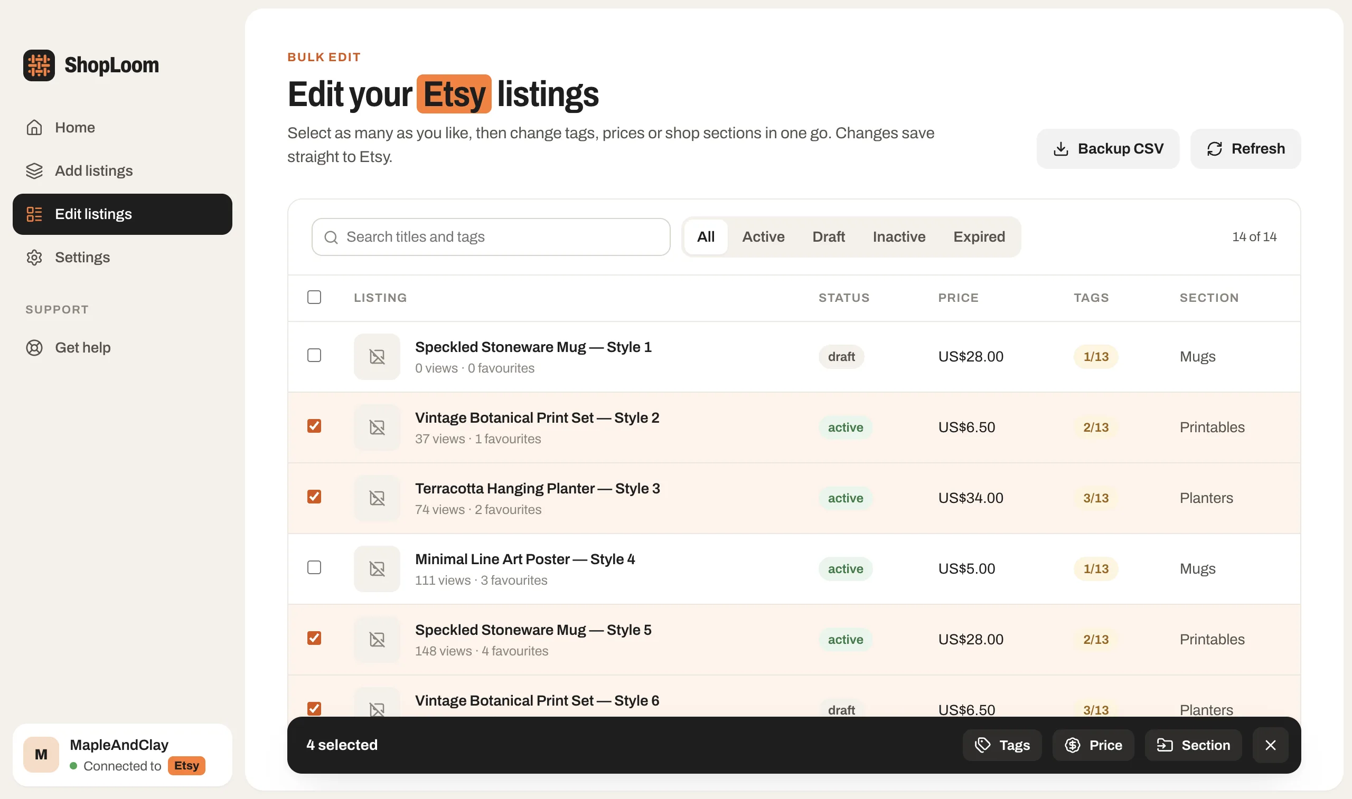Focus the Search titles and tags field
The height and width of the screenshot is (799, 1352).
pos(491,237)
